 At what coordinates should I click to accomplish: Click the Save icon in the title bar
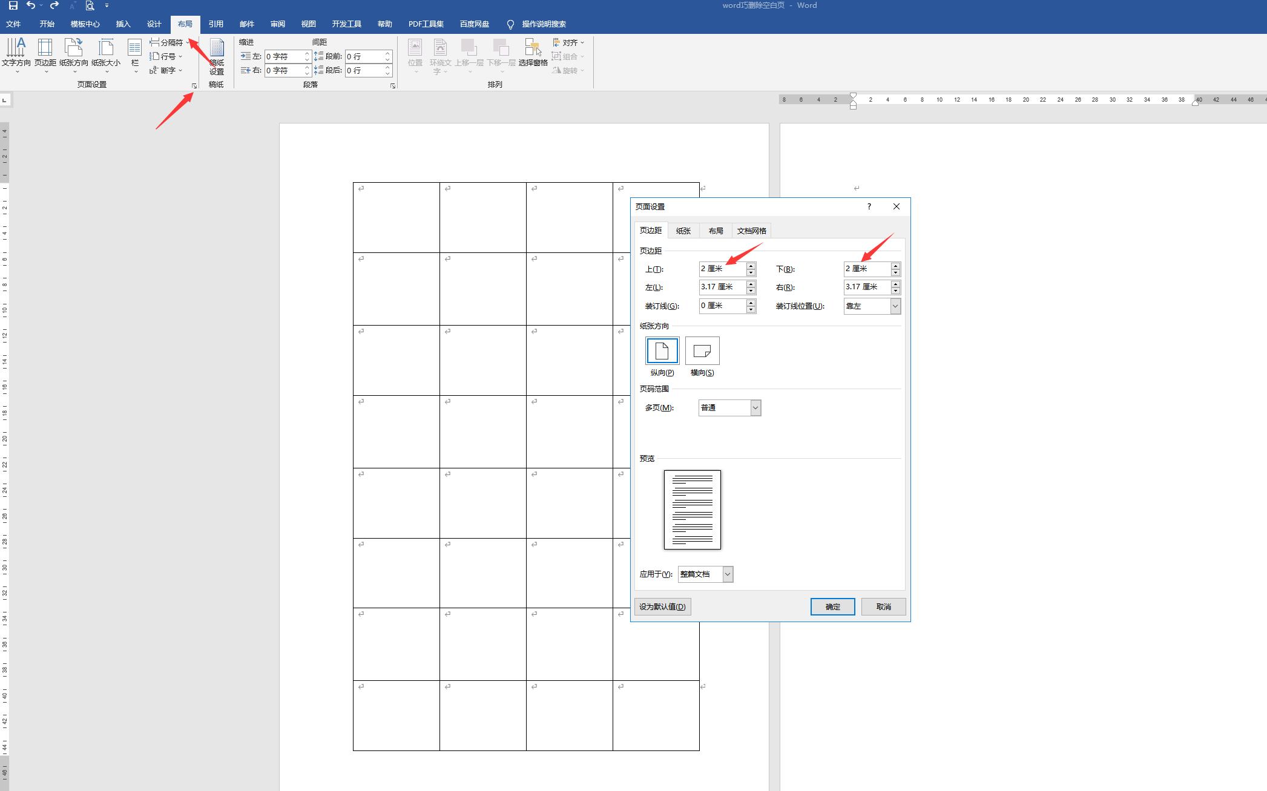13,5
